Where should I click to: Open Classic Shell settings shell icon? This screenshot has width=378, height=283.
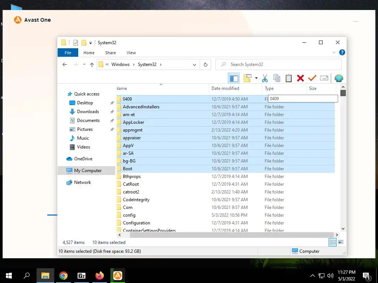coord(339,78)
